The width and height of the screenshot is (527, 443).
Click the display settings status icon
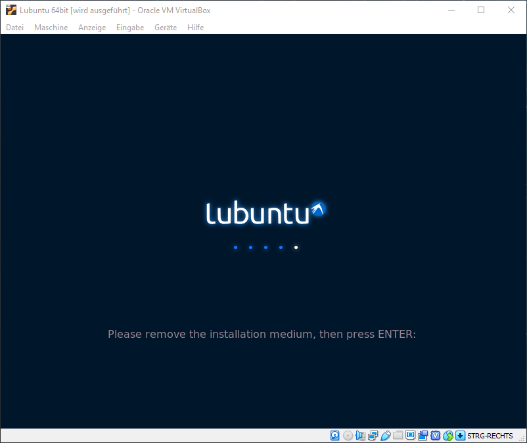(411, 435)
